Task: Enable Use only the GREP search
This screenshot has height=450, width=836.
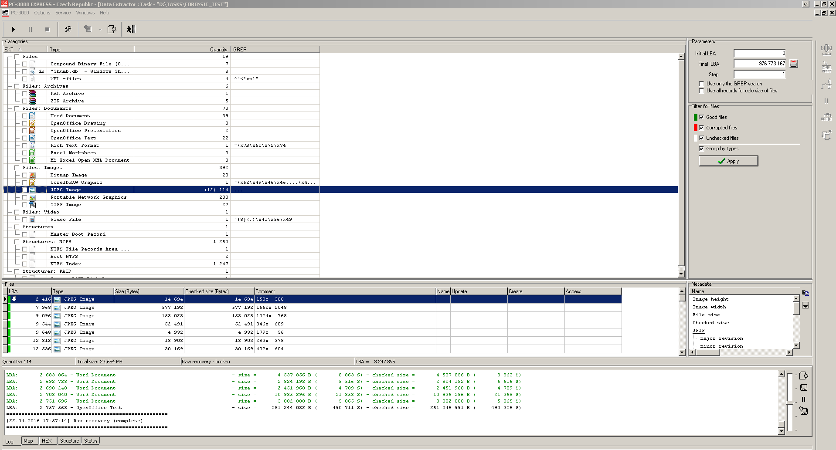Action: (701, 84)
